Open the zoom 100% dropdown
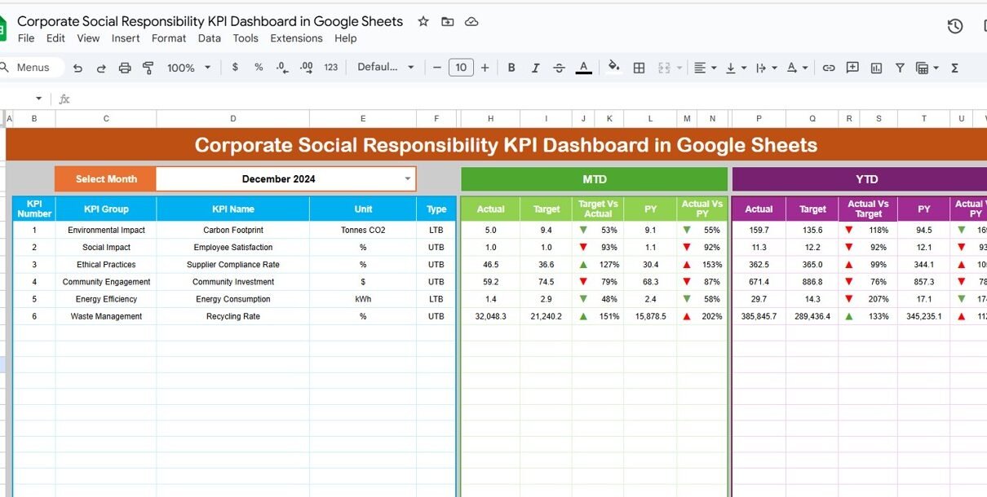This screenshot has width=987, height=497. (189, 68)
